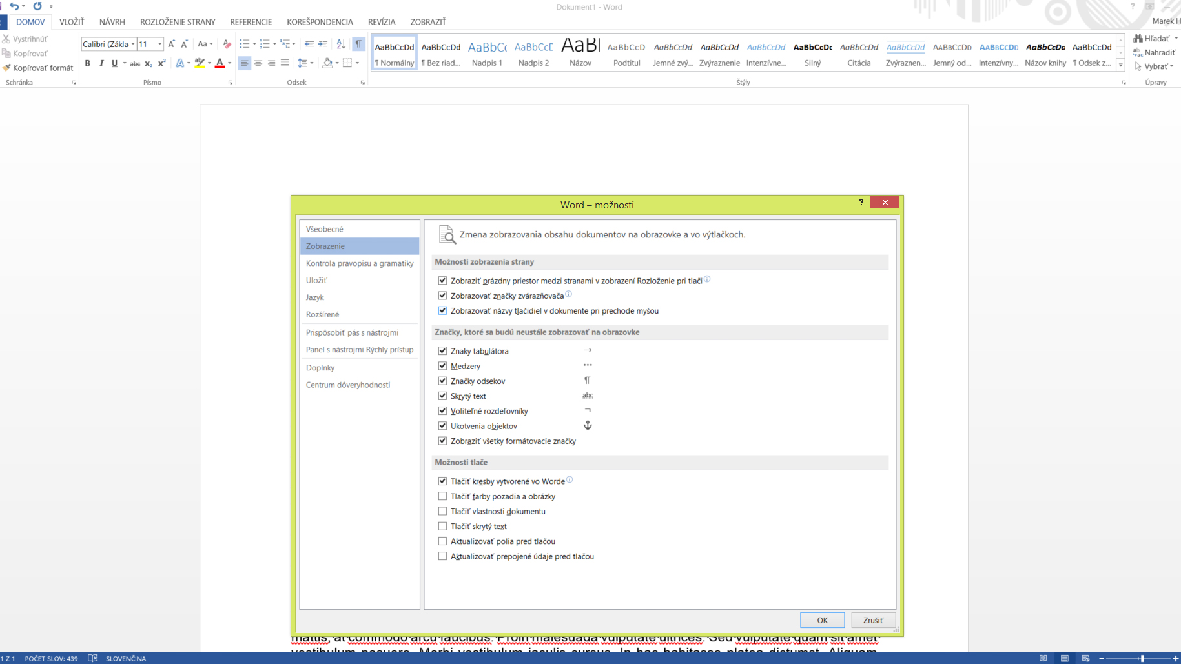Toggle bold formatting in the ribbon
Screen dimensions: 1181x664
(x=88, y=63)
